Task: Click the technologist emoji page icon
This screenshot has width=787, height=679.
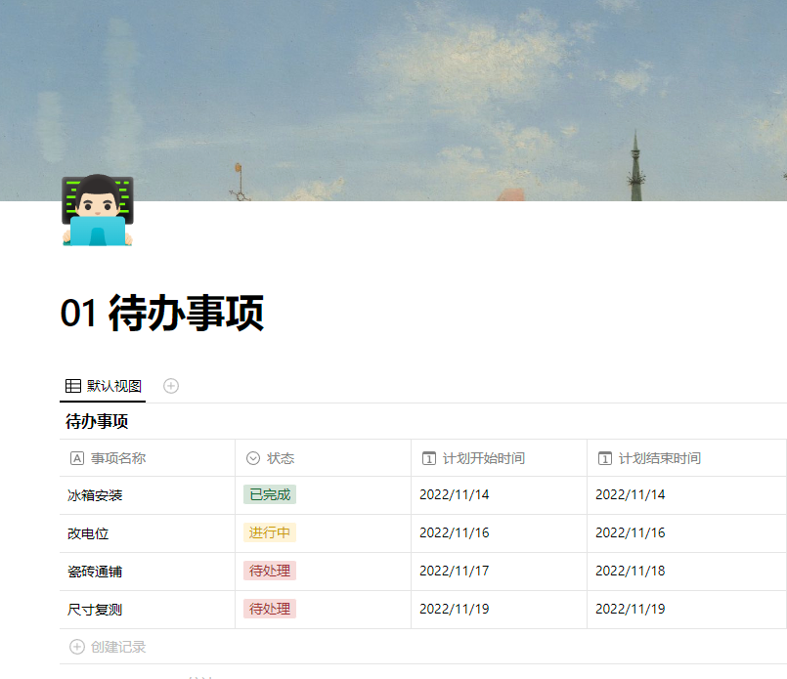Action: (x=98, y=210)
